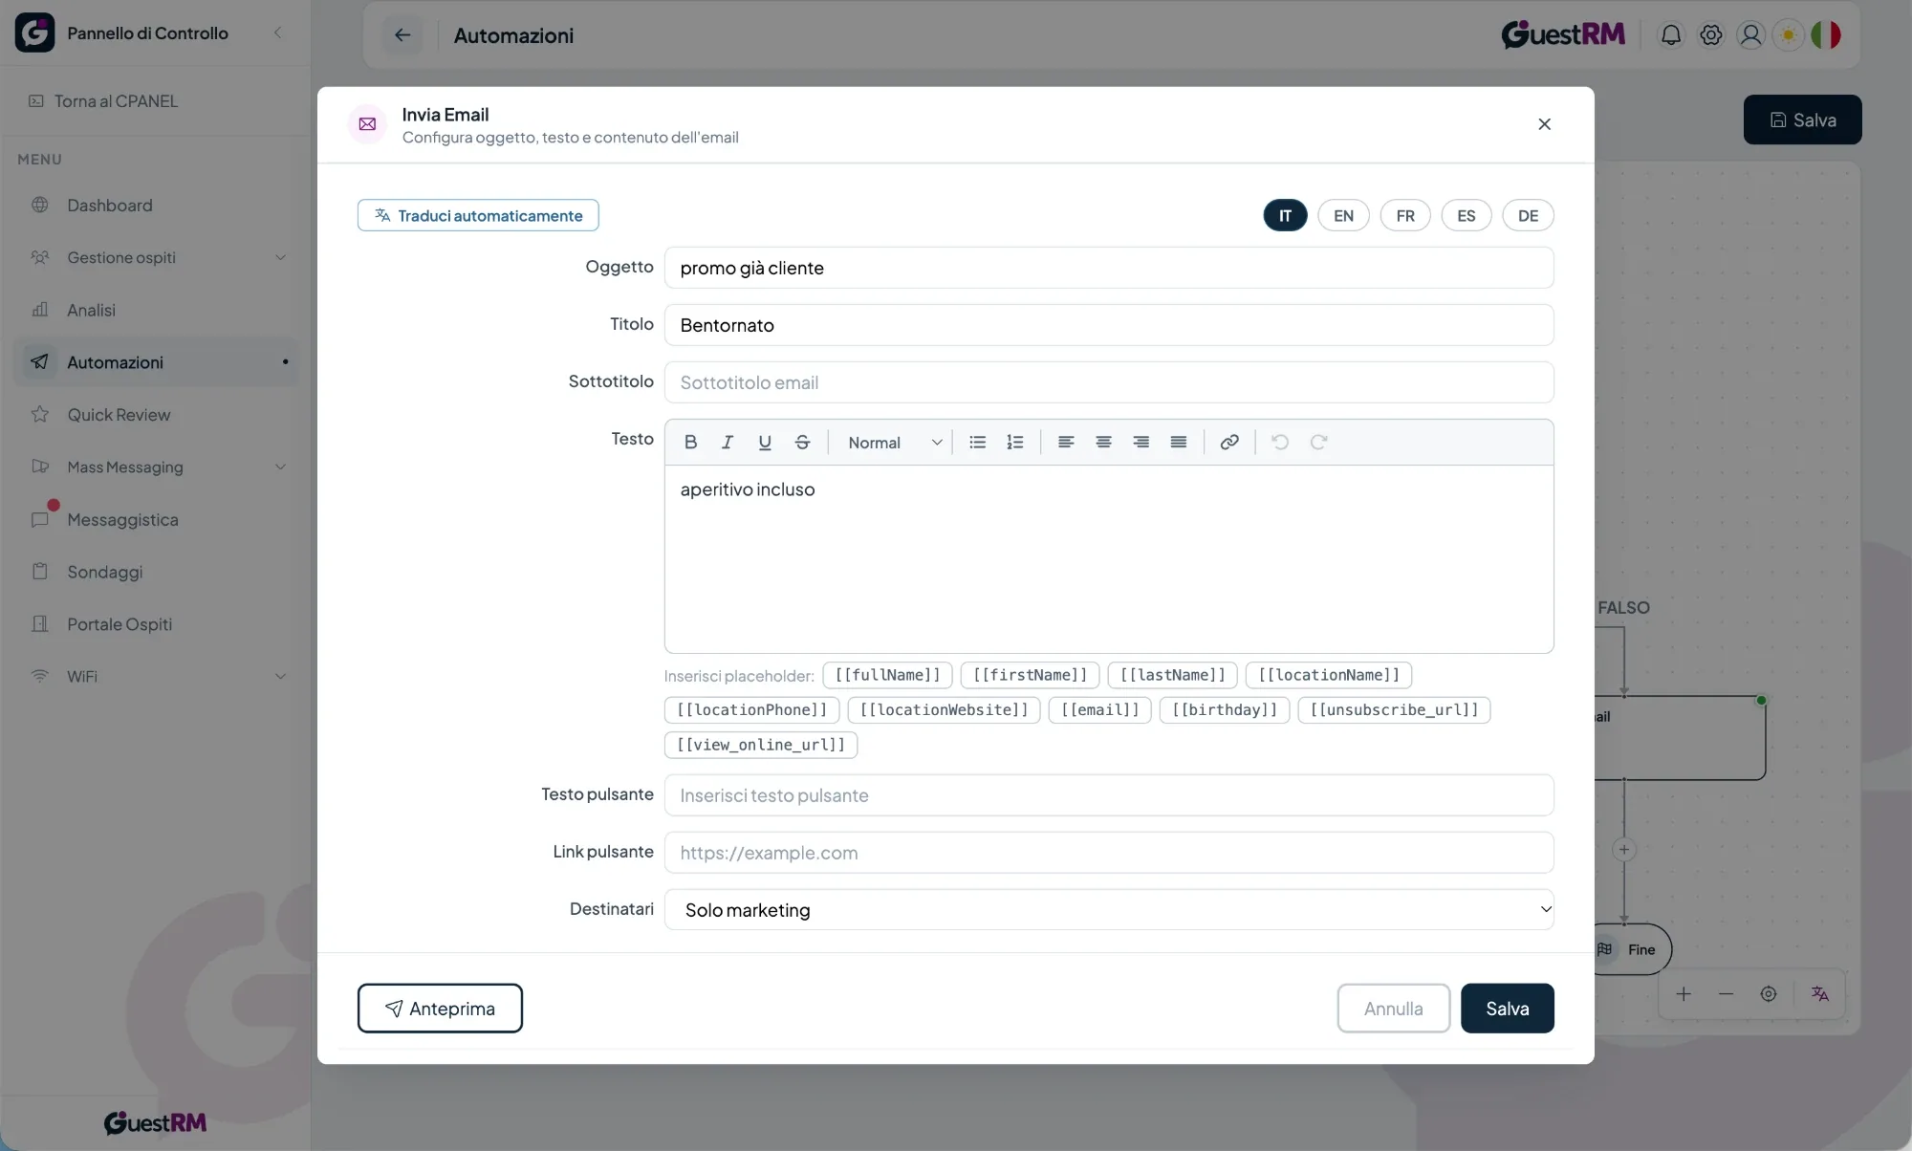Open Automazioni from sidebar
The width and height of the screenshot is (1912, 1151).
tap(158, 361)
